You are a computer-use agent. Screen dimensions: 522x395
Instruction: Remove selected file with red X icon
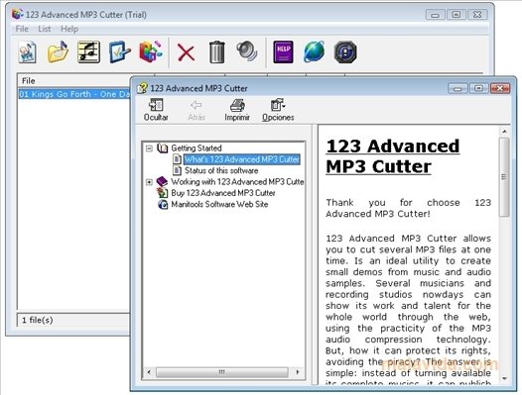(187, 52)
